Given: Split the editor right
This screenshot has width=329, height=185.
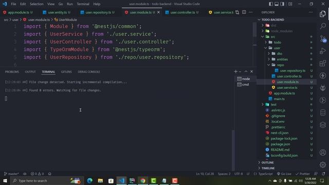Looking at the screenshot, I should click(x=244, y=12).
